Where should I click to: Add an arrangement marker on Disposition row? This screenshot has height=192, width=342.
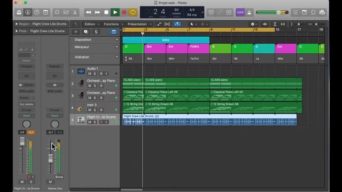pyautogui.click(x=116, y=39)
